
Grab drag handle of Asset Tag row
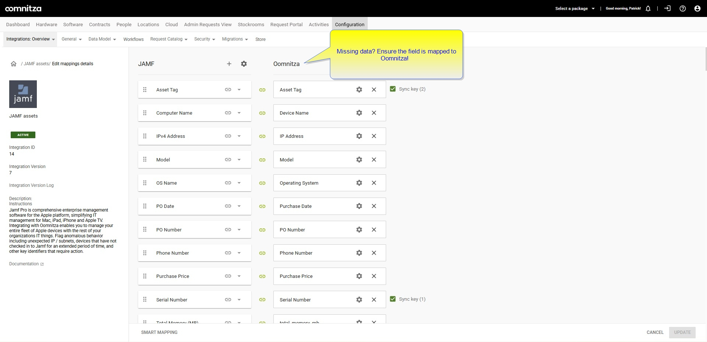coord(145,90)
